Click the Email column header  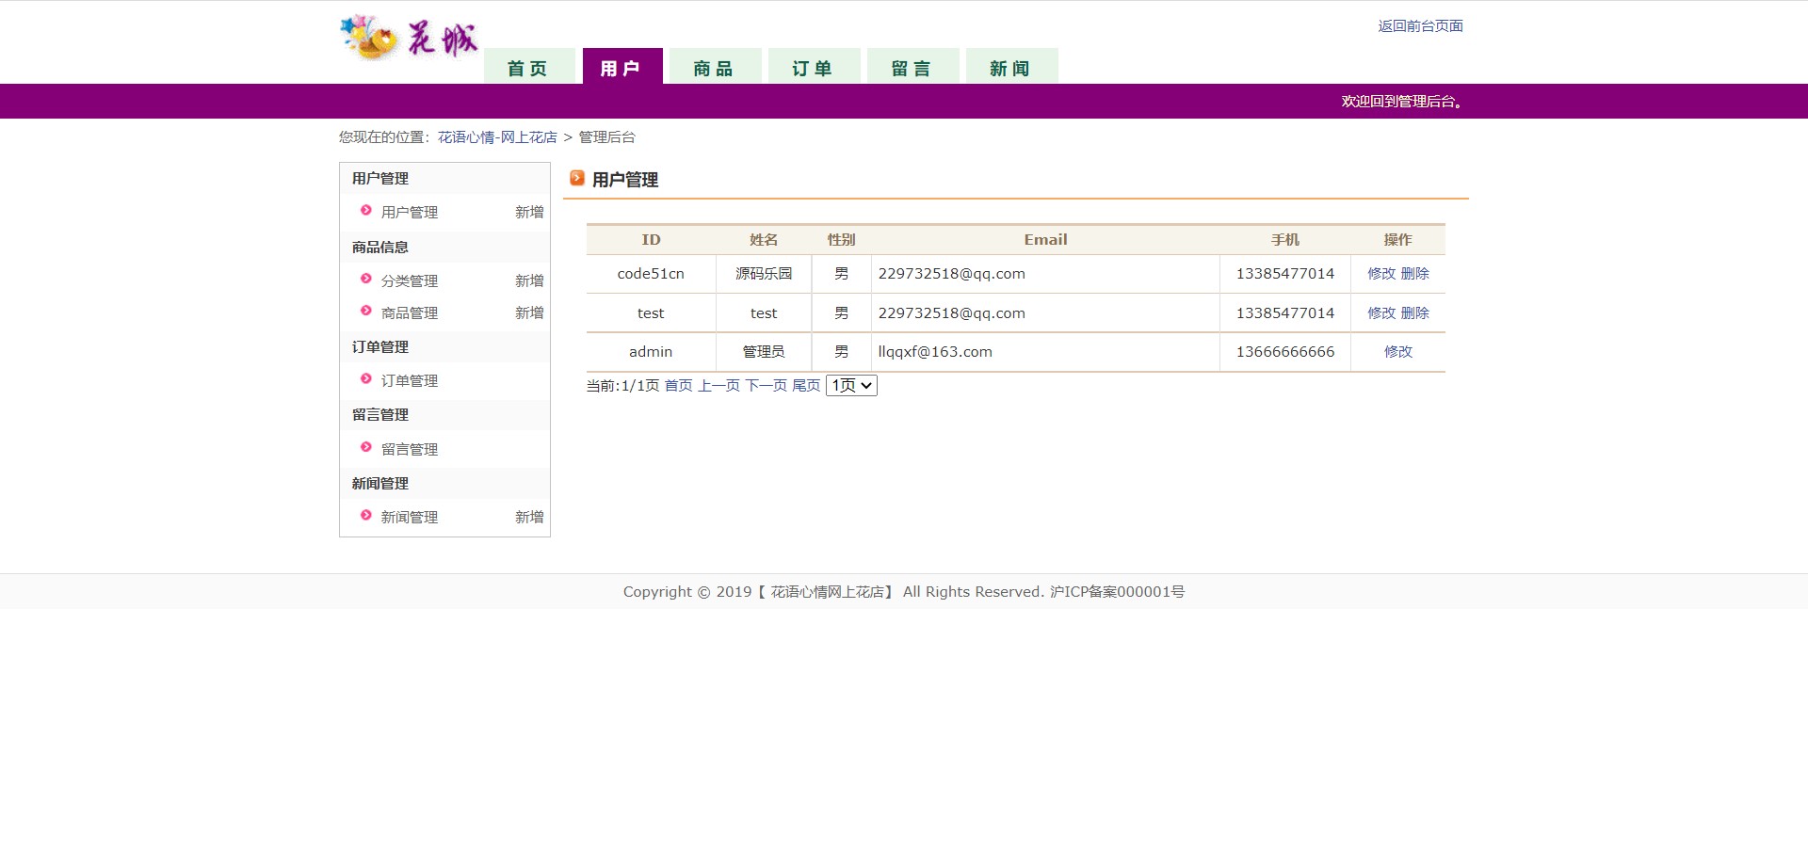(x=1045, y=240)
